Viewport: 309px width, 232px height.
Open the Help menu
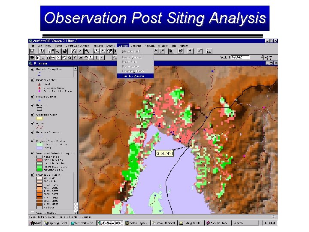pos(173,46)
